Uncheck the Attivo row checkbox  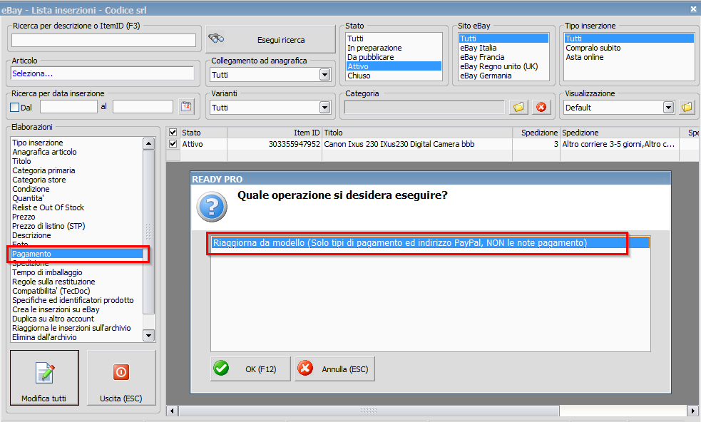(173, 144)
